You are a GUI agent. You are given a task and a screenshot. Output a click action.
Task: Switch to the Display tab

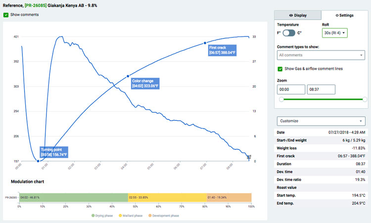298,15
